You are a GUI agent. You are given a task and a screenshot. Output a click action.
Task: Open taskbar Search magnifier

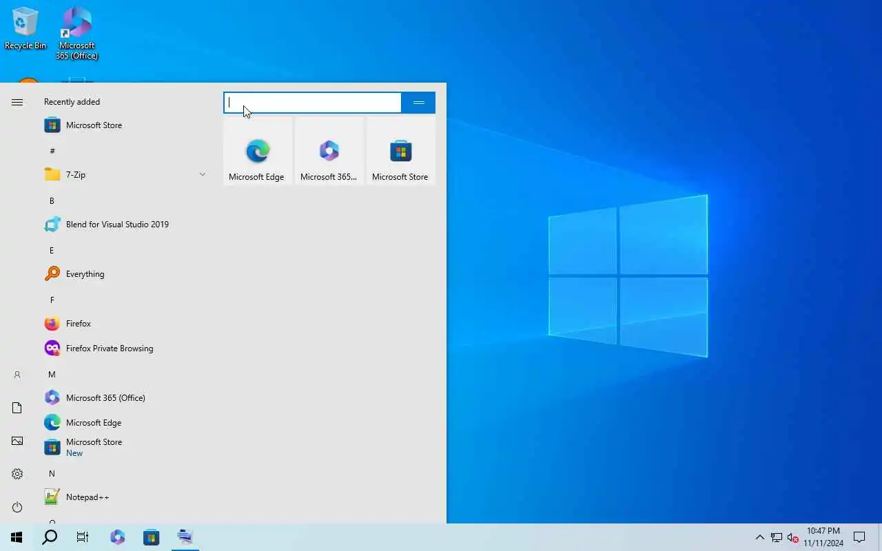click(x=50, y=537)
